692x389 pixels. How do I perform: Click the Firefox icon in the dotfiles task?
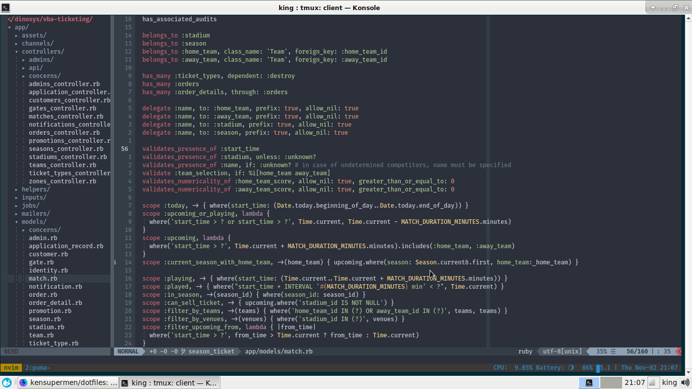click(24, 382)
